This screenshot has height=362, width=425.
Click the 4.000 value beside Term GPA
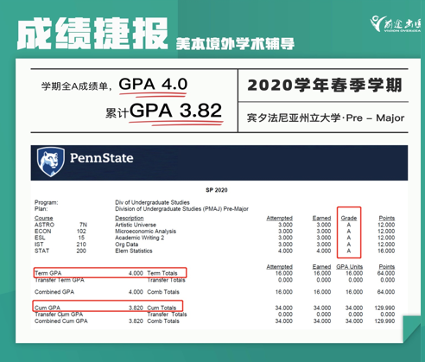(x=136, y=273)
